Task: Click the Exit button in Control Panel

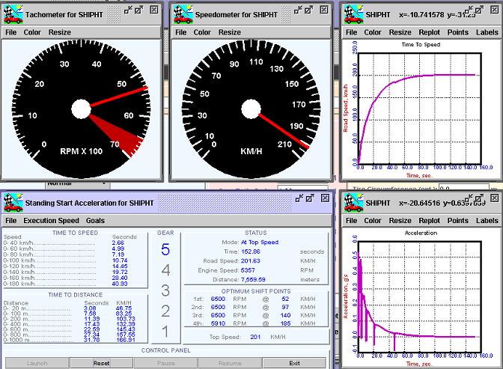Action: click(294, 363)
